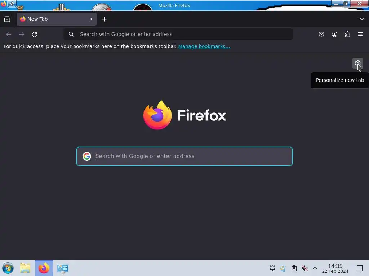Image resolution: width=369 pixels, height=276 pixels.
Task: Click the search magnifier icon in the address bar
Action: 71,34
